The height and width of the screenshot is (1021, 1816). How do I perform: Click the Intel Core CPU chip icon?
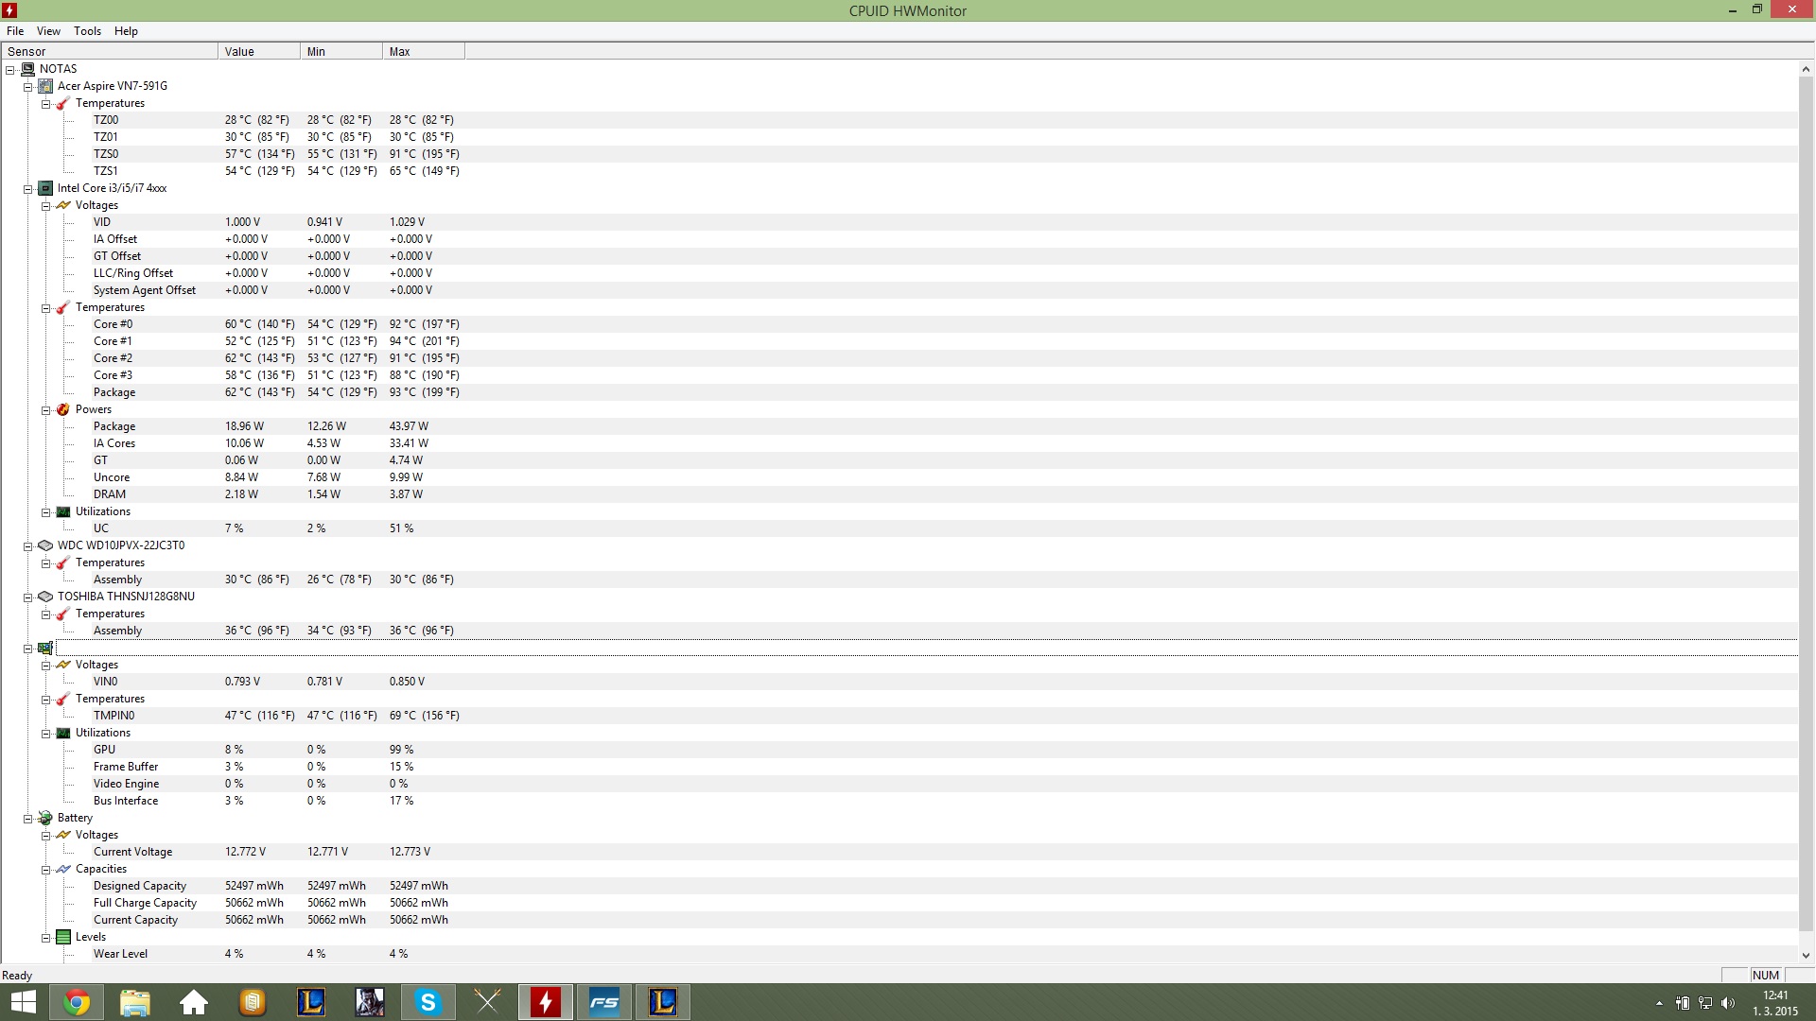(x=45, y=188)
